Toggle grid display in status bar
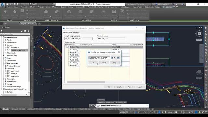This screenshot has width=208, height=117. (x=127, y=112)
